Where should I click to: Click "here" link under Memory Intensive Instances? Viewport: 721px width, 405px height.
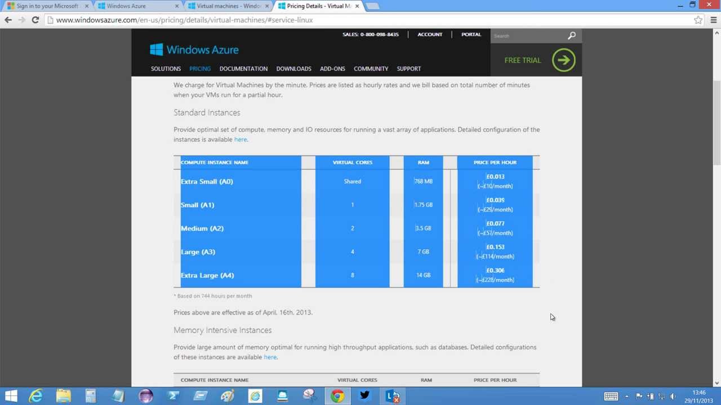tap(270, 357)
